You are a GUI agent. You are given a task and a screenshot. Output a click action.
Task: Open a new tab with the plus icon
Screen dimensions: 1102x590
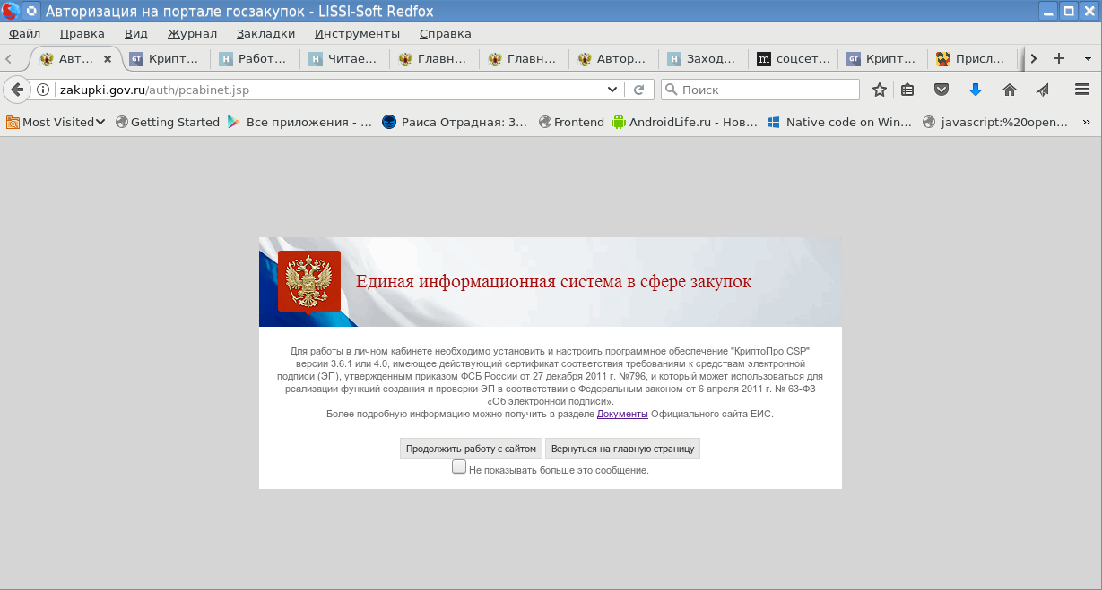[x=1061, y=56]
